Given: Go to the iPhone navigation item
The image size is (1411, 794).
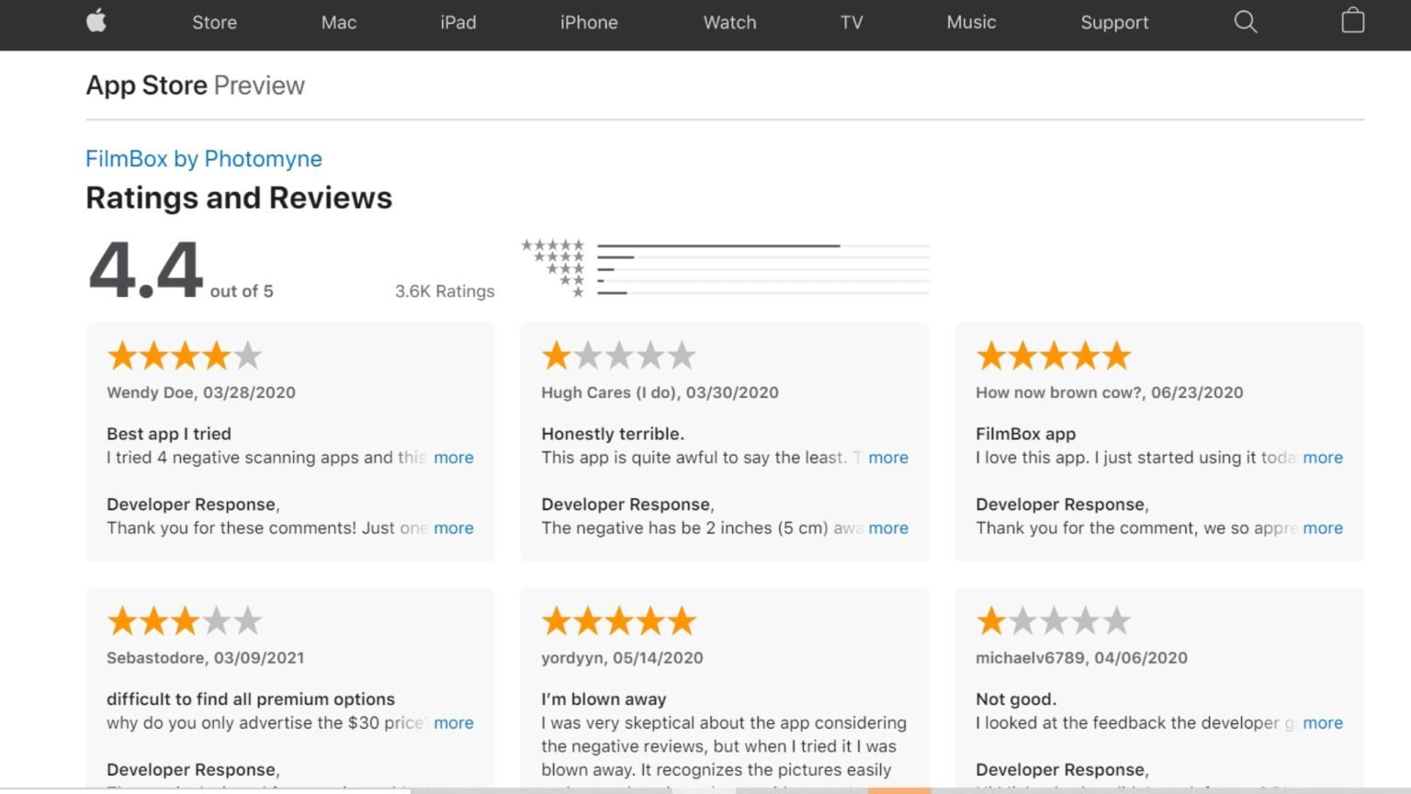Looking at the screenshot, I should pos(589,23).
